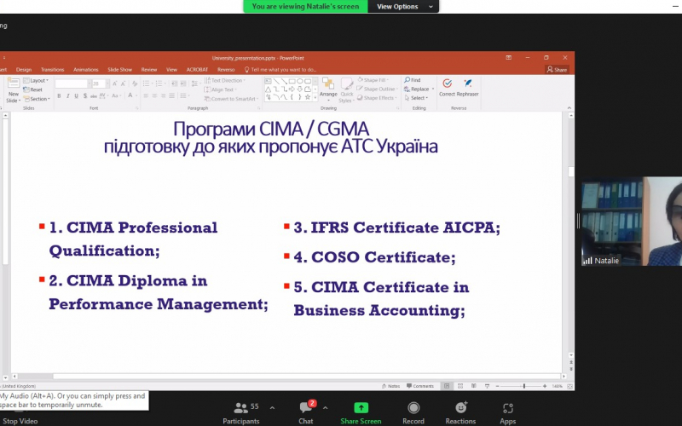This screenshot has height=426, width=682.
Task: Open the Arrange menu icon
Action: tap(328, 84)
